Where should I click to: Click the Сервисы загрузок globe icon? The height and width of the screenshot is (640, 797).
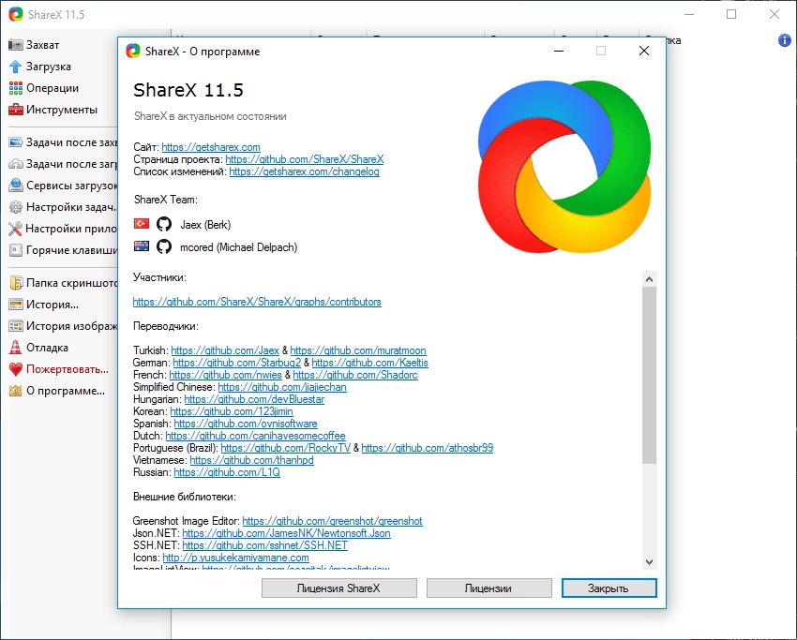pyautogui.click(x=16, y=186)
